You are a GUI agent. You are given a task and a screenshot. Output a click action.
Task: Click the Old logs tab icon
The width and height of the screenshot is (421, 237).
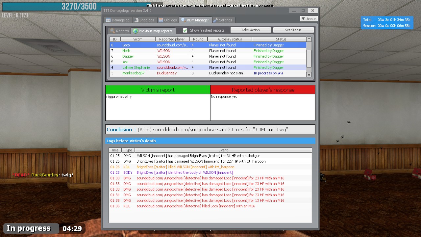161,20
